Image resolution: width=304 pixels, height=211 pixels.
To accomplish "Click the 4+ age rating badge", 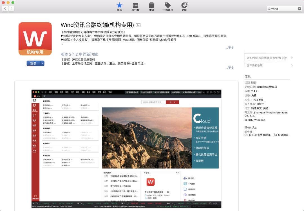I will pyautogui.click(x=138, y=25).
